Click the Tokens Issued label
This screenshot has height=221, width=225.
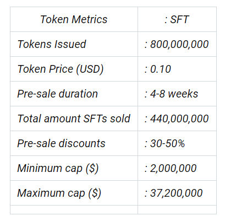52,44
